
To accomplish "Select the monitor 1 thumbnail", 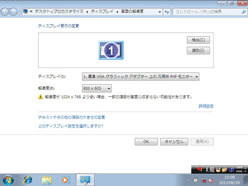I will (111, 50).
